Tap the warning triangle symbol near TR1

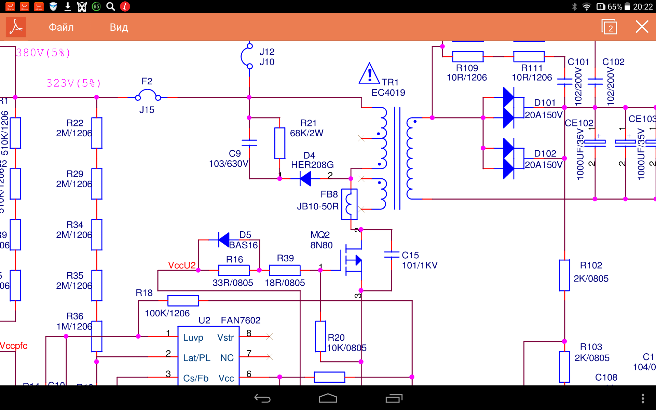[x=369, y=73]
